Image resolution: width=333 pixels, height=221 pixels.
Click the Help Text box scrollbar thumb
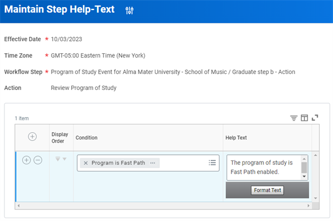click(304, 168)
